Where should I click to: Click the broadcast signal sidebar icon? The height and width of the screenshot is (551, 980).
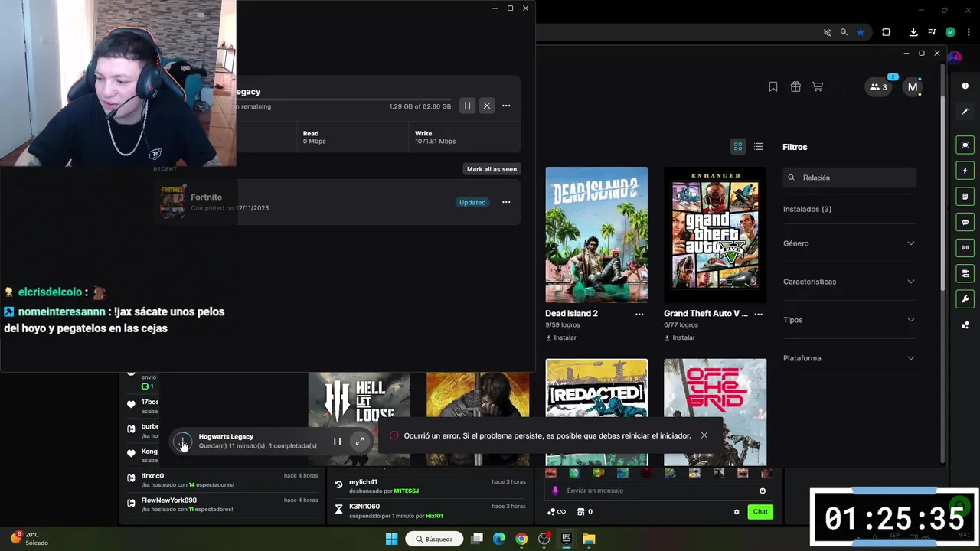[965, 248]
